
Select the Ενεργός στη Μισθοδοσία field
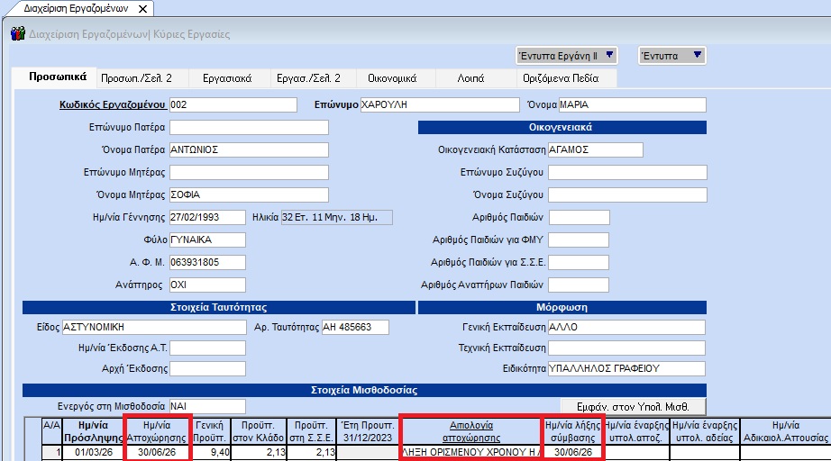(x=206, y=406)
